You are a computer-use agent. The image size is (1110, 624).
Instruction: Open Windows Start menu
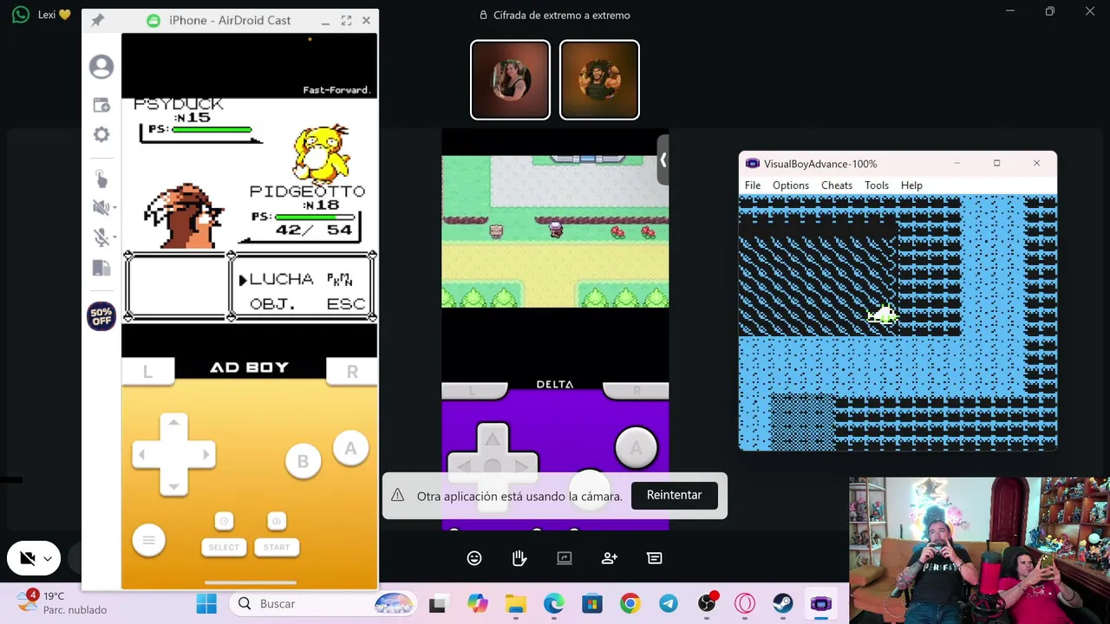tap(206, 604)
